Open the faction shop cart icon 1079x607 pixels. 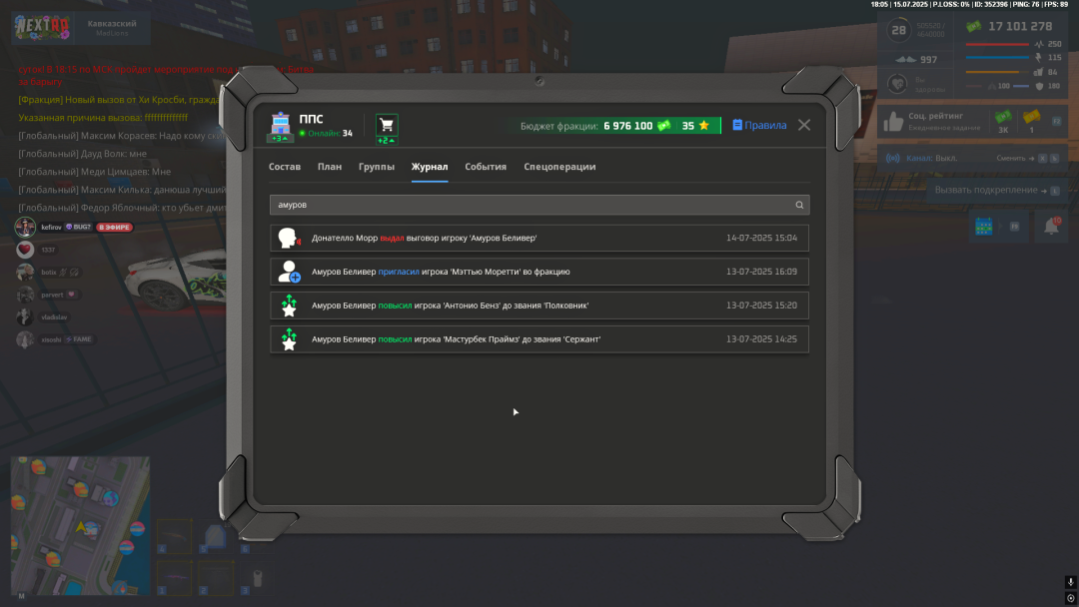tap(387, 127)
